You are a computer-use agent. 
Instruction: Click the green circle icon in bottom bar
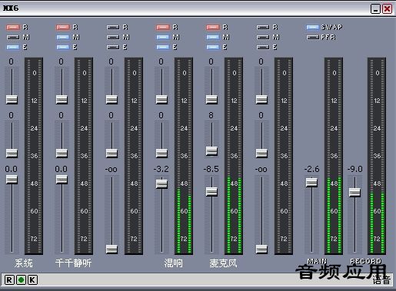[x=21, y=279]
